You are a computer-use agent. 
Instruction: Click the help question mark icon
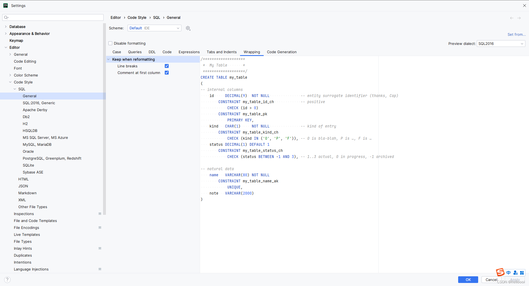coord(7,279)
